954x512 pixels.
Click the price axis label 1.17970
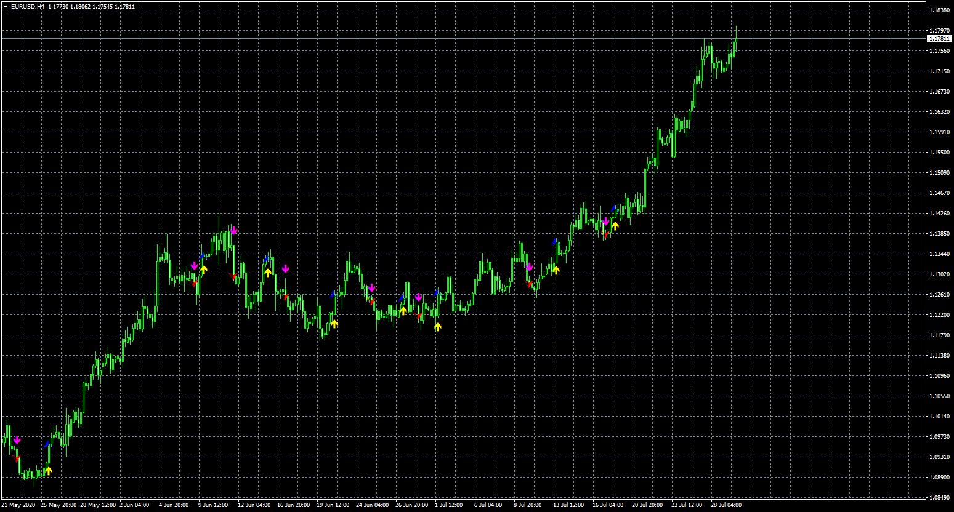[939, 31]
